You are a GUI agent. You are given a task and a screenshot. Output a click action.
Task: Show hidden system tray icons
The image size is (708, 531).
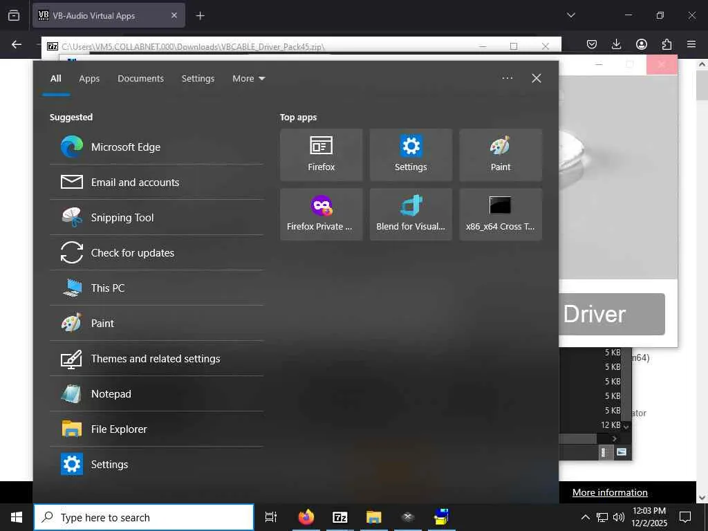[x=585, y=517]
